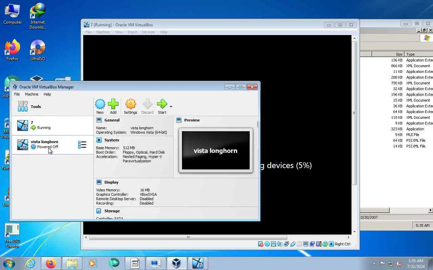Screen dimensions: 433x270
Task: Click the shared folders status bar icon
Action: pos(299,244)
